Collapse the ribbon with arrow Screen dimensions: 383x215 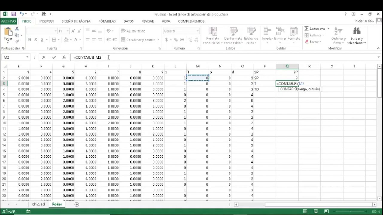coord(378,48)
